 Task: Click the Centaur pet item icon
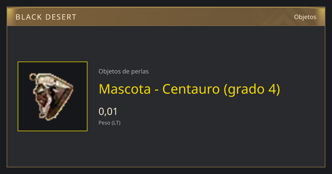(x=52, y=96)
